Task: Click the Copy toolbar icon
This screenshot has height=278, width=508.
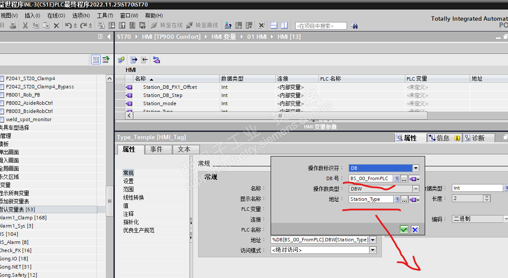Action: [36, 25]
